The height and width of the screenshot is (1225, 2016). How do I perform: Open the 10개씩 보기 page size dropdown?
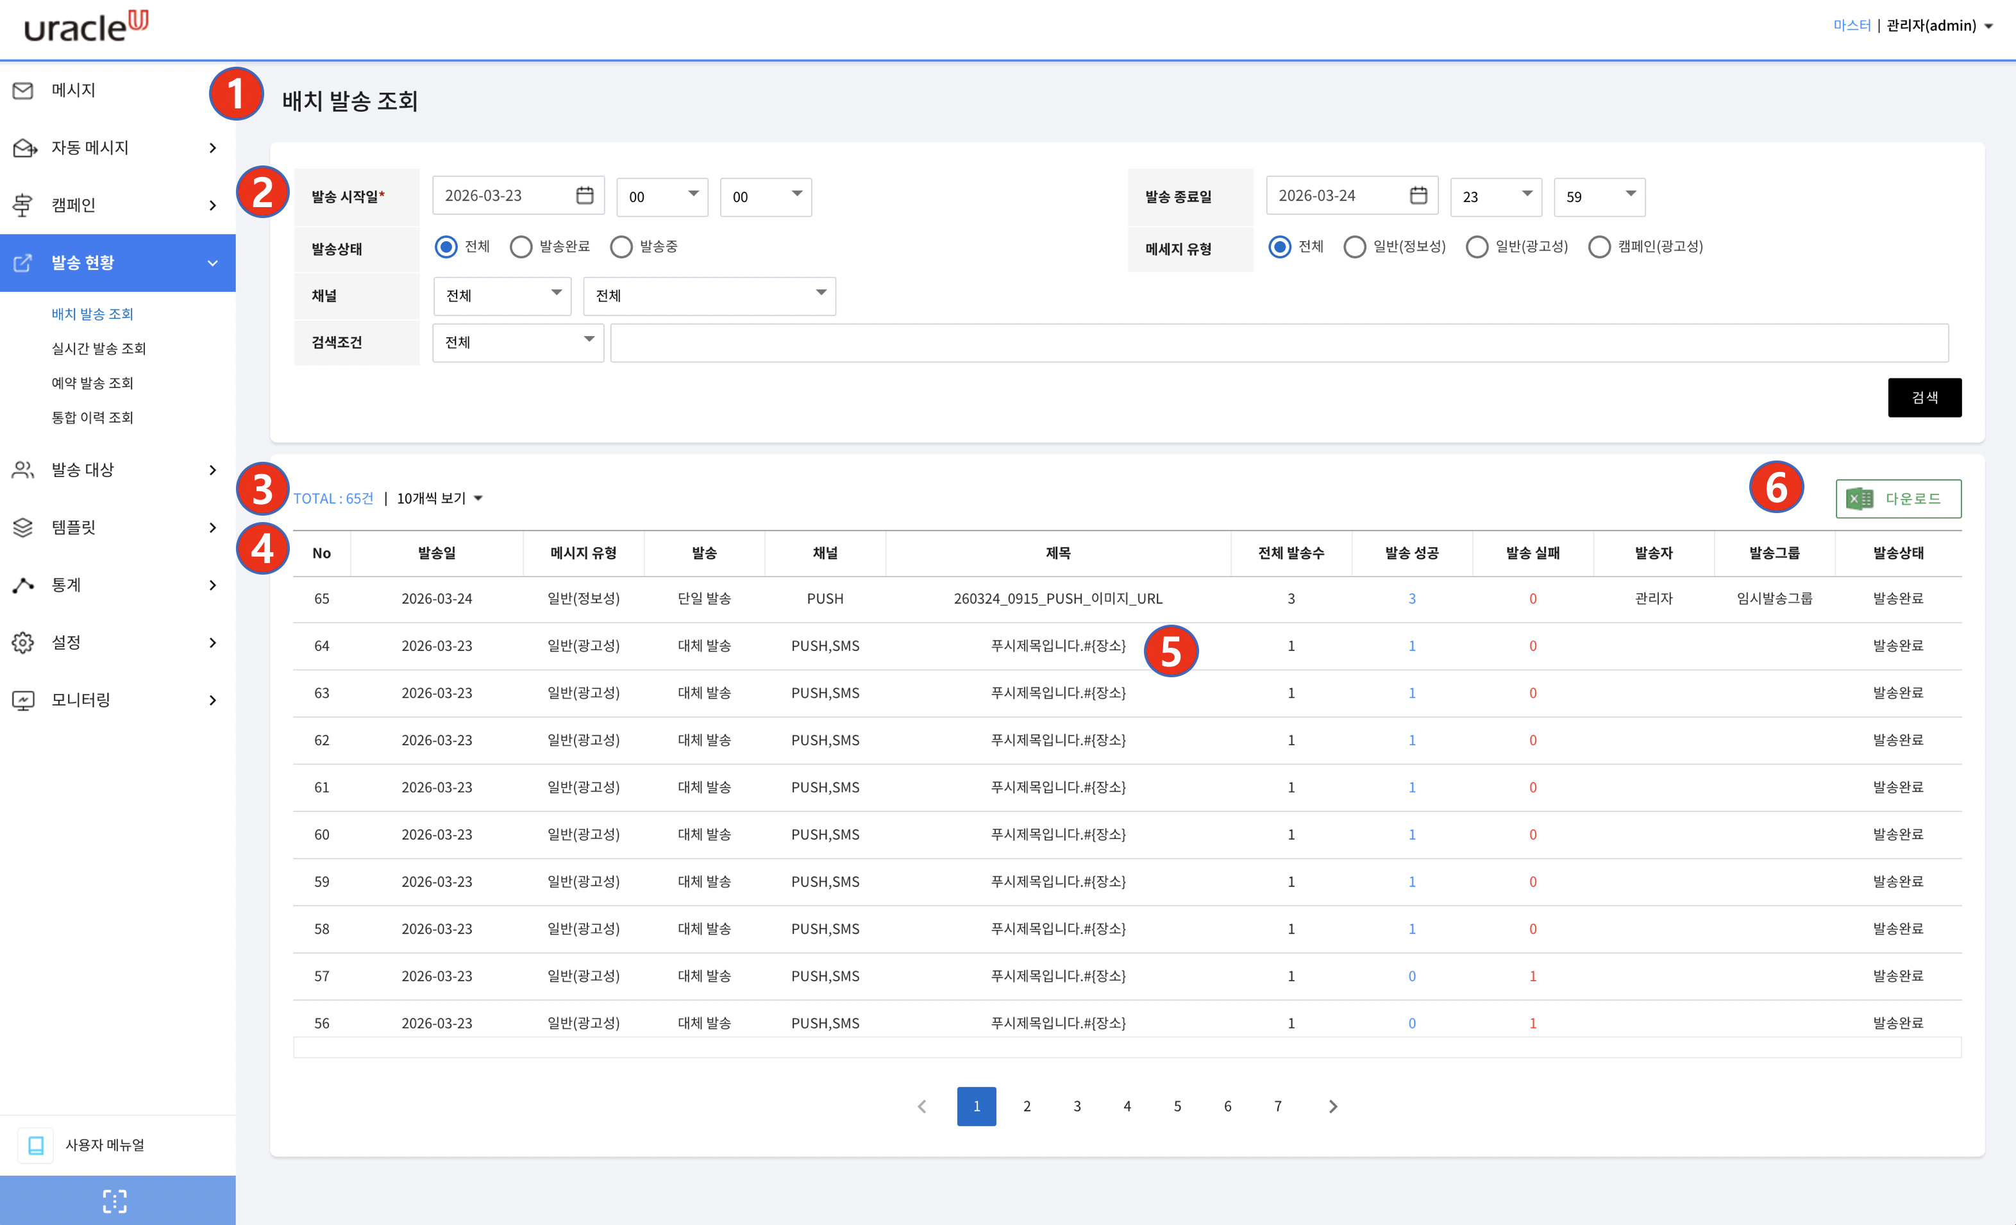[x=439, y=498]
